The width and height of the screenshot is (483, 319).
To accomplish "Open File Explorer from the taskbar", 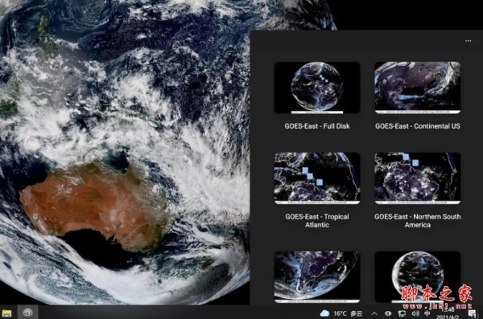I will click(6, 313).
